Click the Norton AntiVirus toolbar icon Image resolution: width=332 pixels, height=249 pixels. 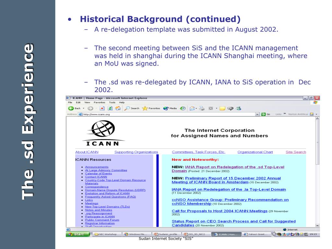tap(312, 114)
